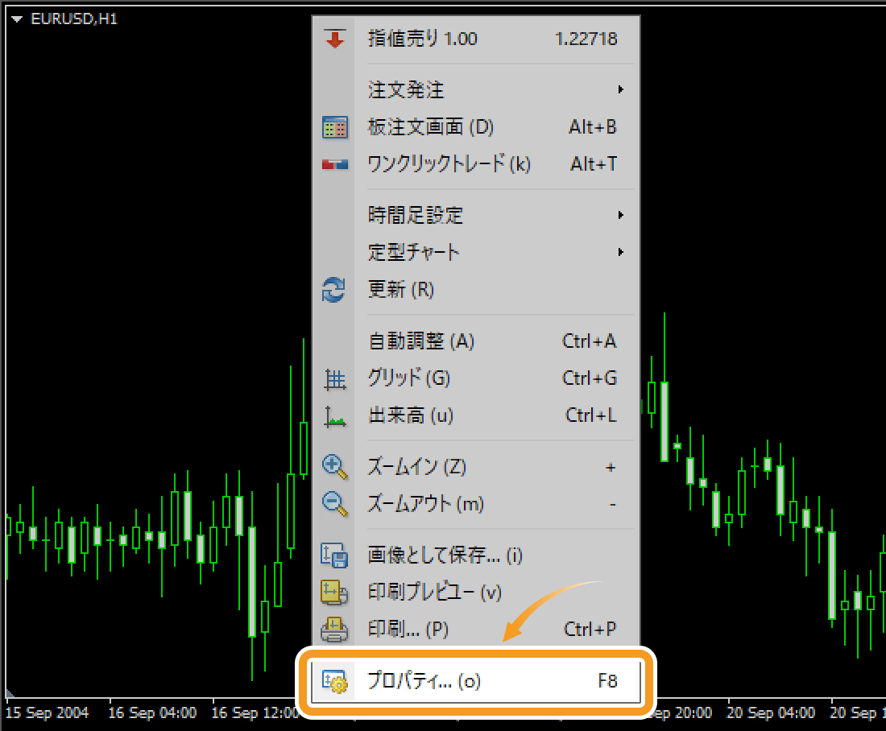Click the 20 Sep 04:00 time label
Viewport: 886px width, 731px height.
tap(771, 713)
